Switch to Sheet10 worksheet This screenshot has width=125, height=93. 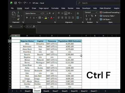click(x=74, y=91)
